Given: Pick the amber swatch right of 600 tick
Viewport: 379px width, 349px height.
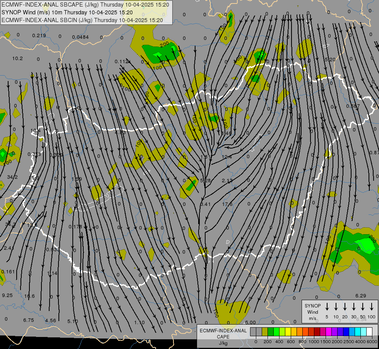Looking at the screenshot, I should 294,332.
